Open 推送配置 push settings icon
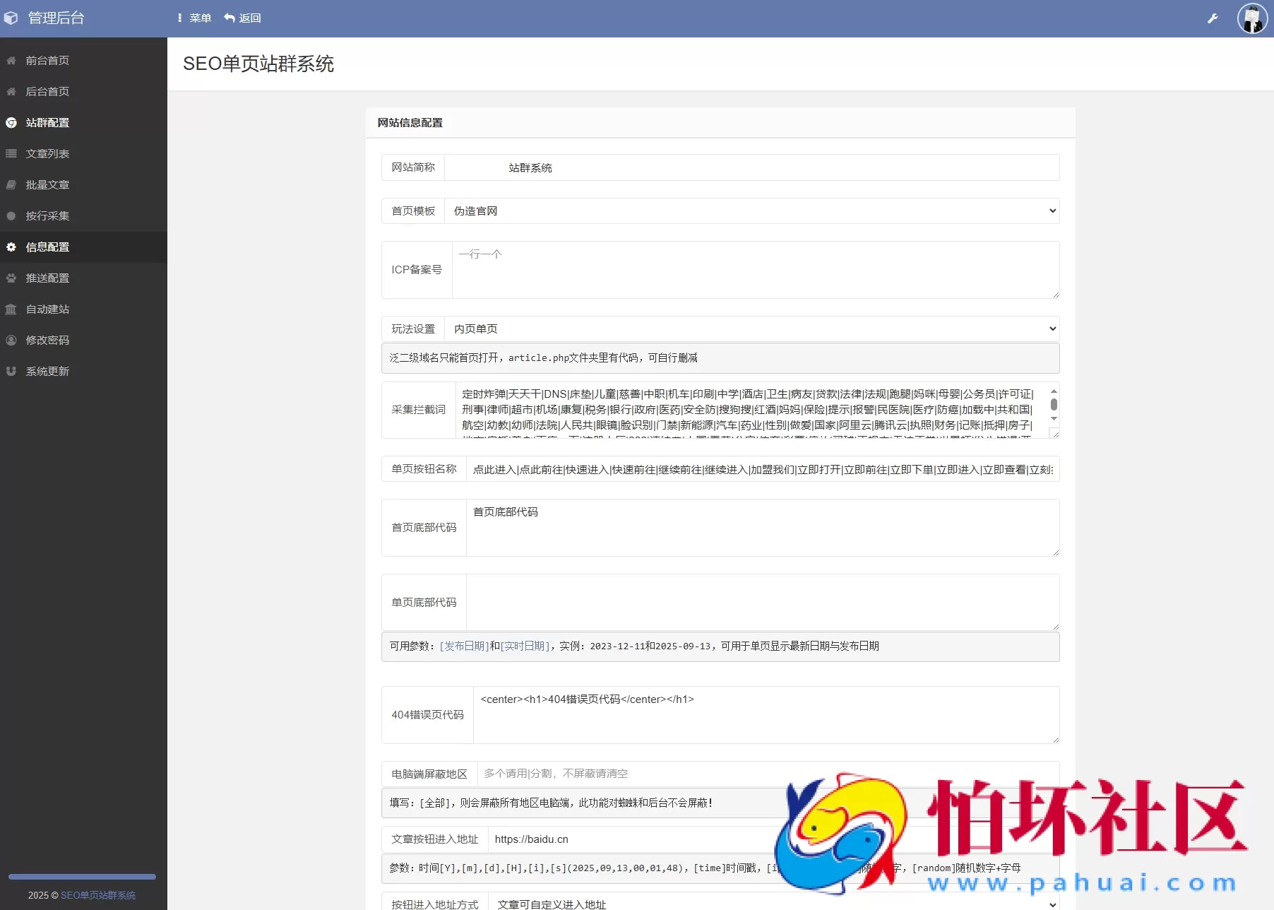 [x=11, y=278]
